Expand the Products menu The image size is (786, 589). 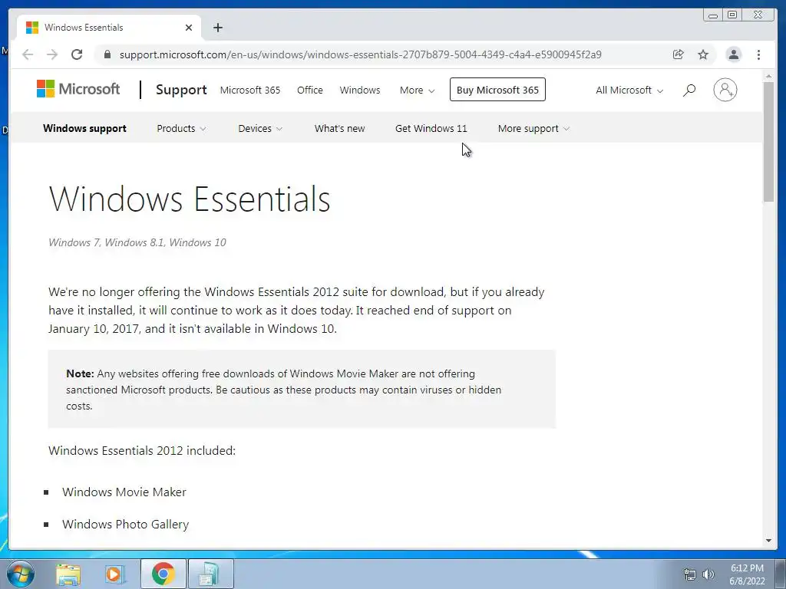181,128
